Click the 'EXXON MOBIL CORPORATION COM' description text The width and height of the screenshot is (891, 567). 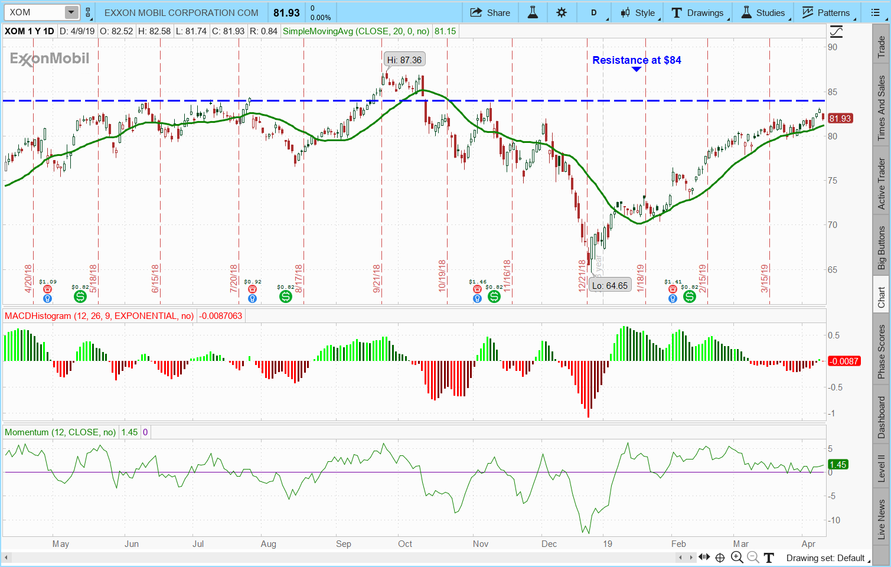(x=181, y=12)
